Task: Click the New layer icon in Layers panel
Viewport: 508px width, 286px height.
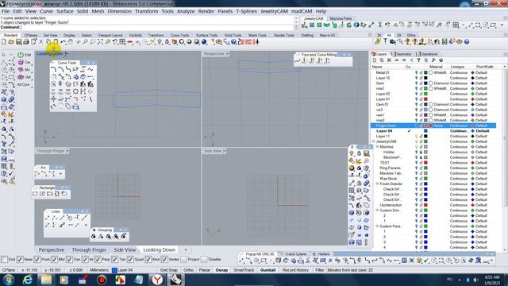Action: point(375,60)
